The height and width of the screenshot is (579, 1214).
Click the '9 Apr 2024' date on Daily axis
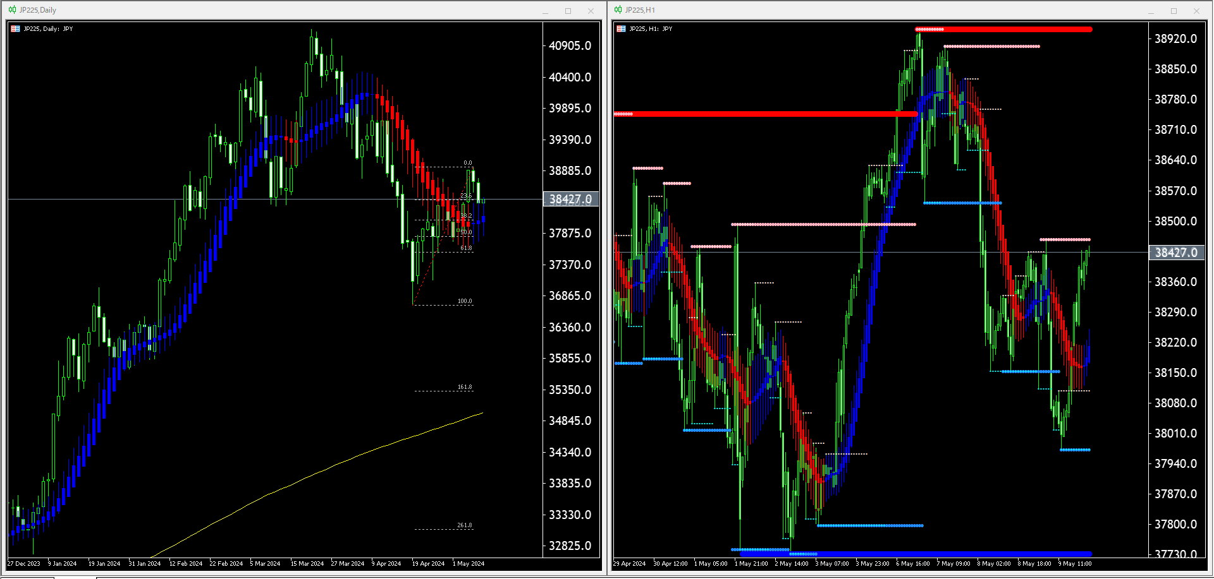(386, 564)
